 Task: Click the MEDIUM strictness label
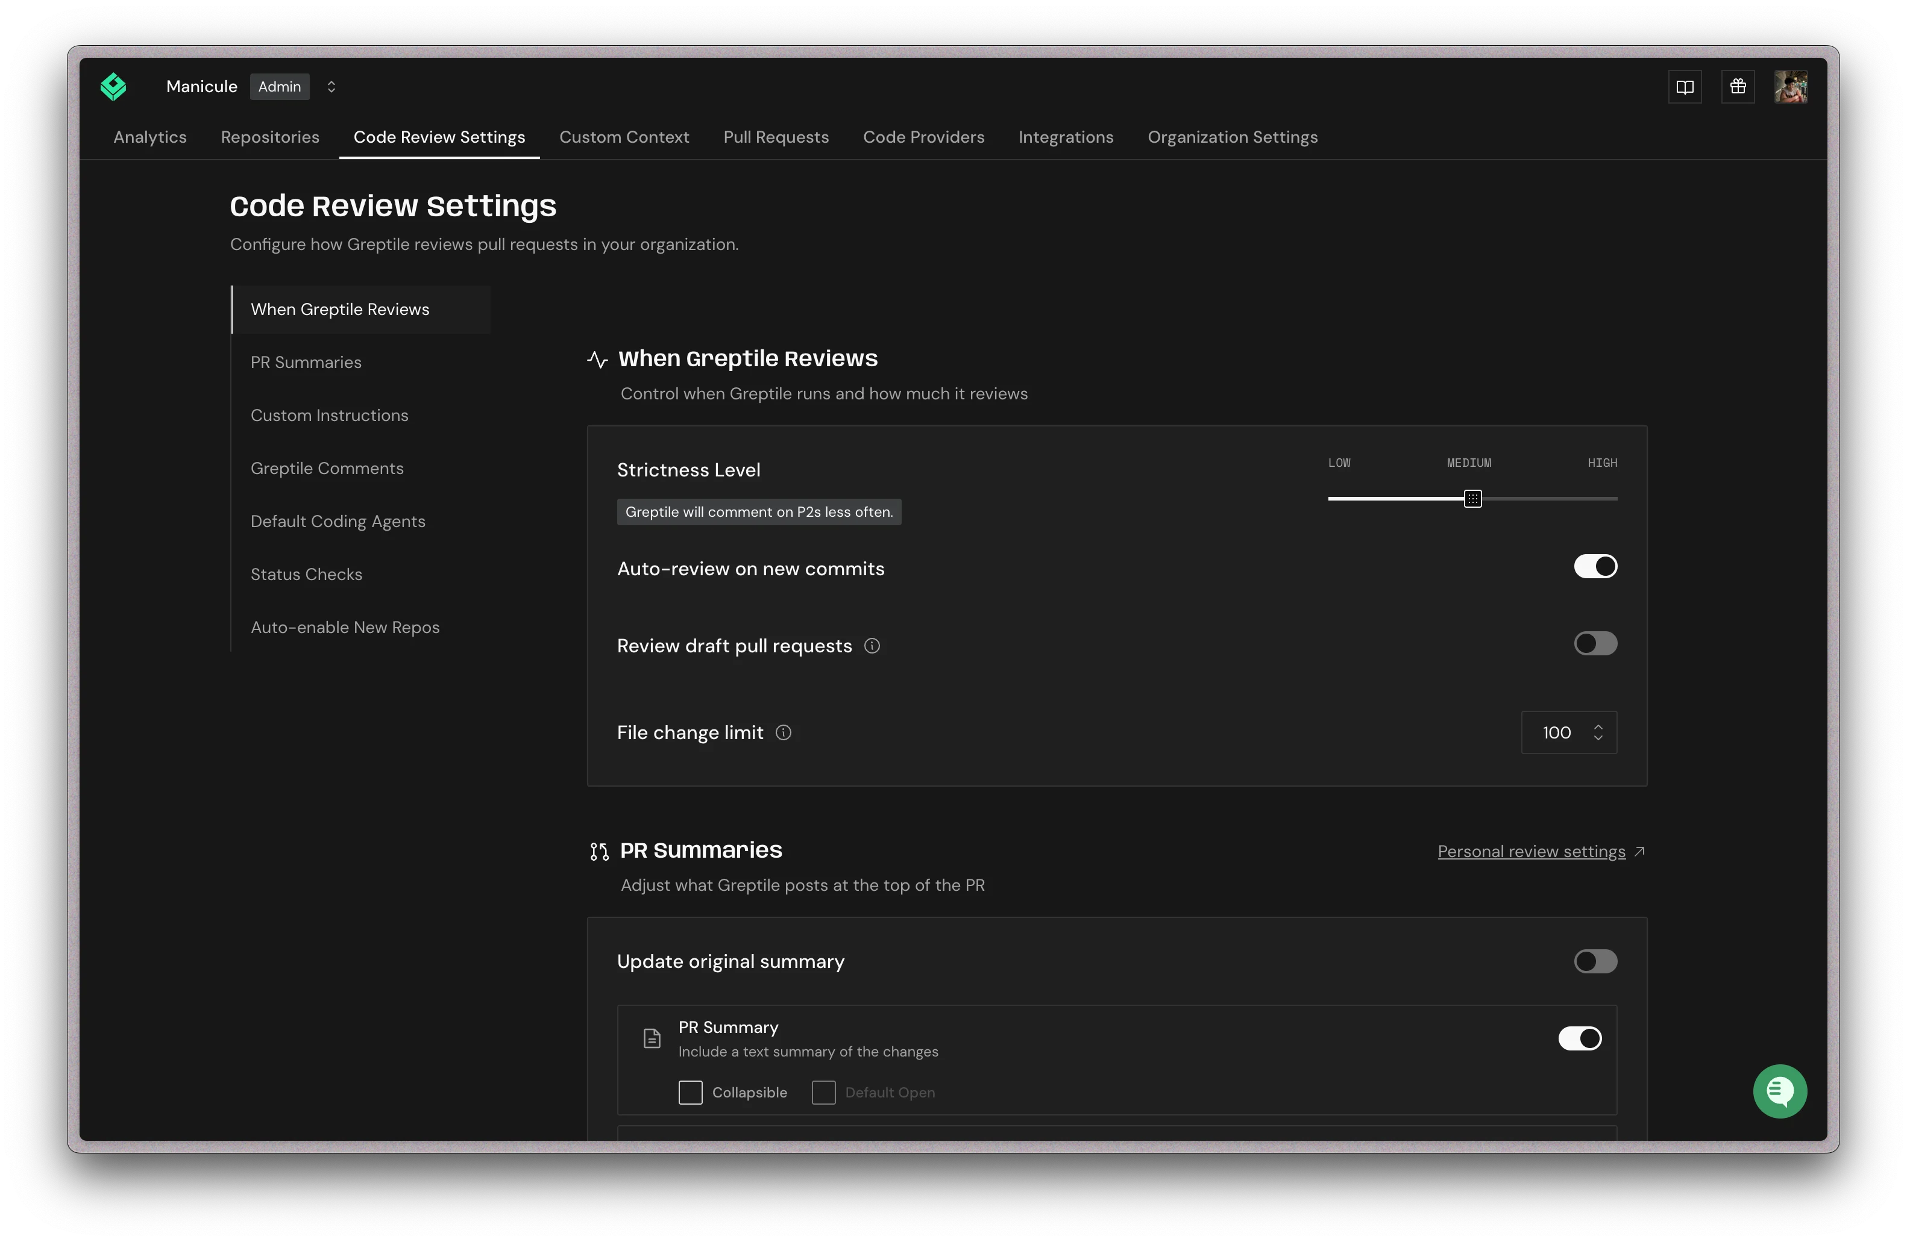point(1469,463)
